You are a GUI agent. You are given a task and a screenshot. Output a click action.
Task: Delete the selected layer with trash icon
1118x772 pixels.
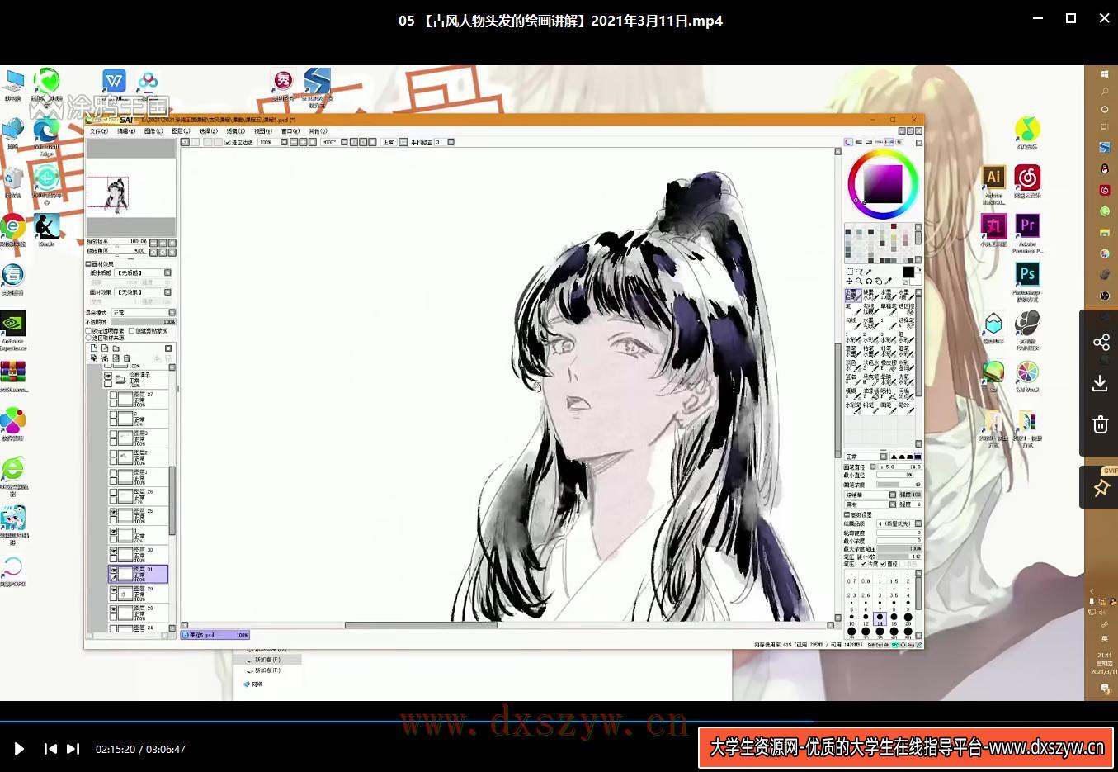[x=127, y=358]
